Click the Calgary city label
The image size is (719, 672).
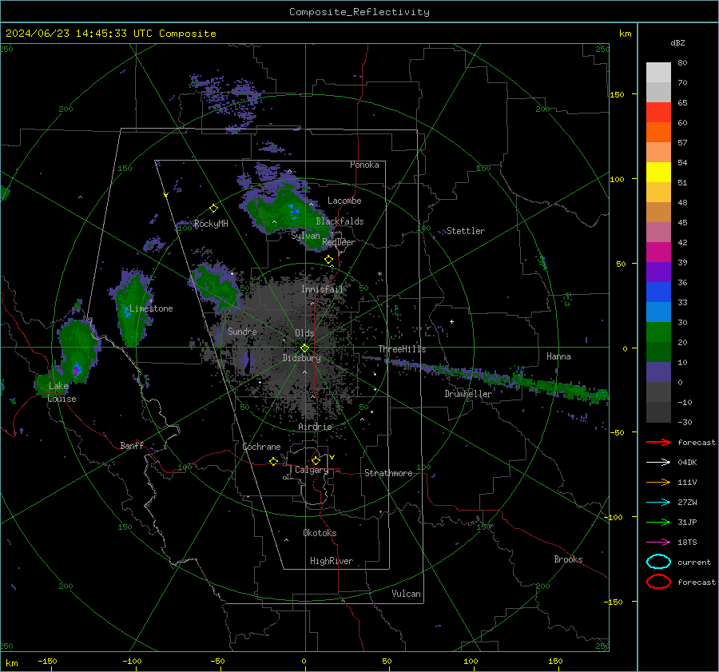click(312, 470)
